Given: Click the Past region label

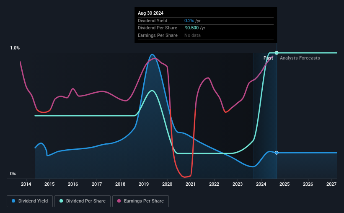Looking at the screenshot, I should [268, 58].
